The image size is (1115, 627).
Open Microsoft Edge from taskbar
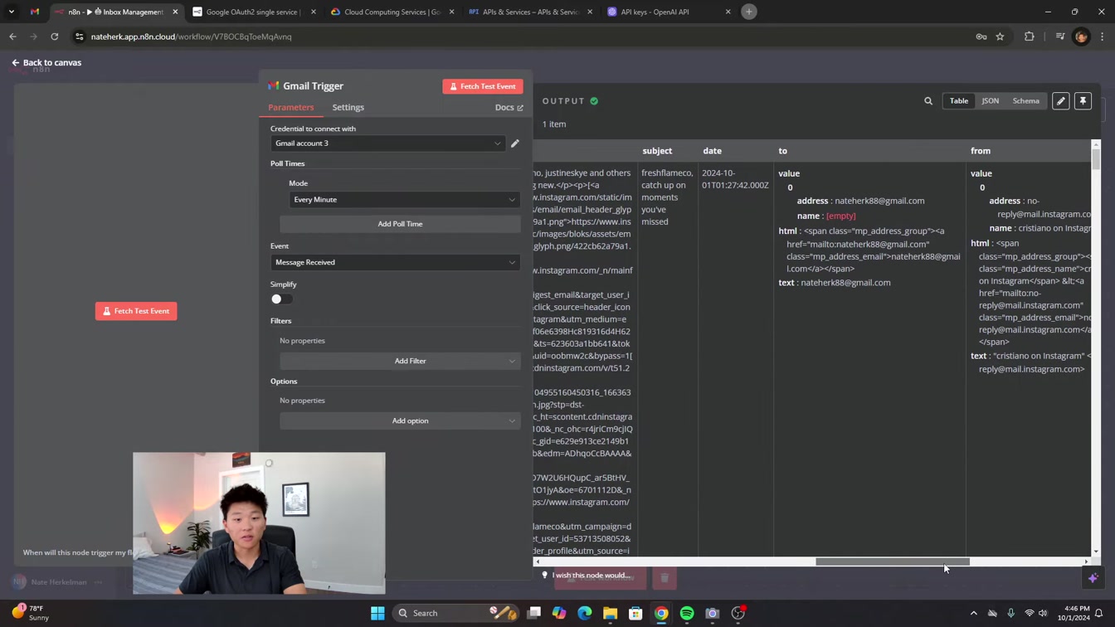click(584, 613)
